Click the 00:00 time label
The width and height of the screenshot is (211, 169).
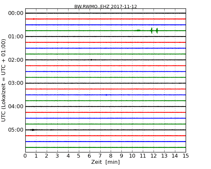(x=16, y=13)
